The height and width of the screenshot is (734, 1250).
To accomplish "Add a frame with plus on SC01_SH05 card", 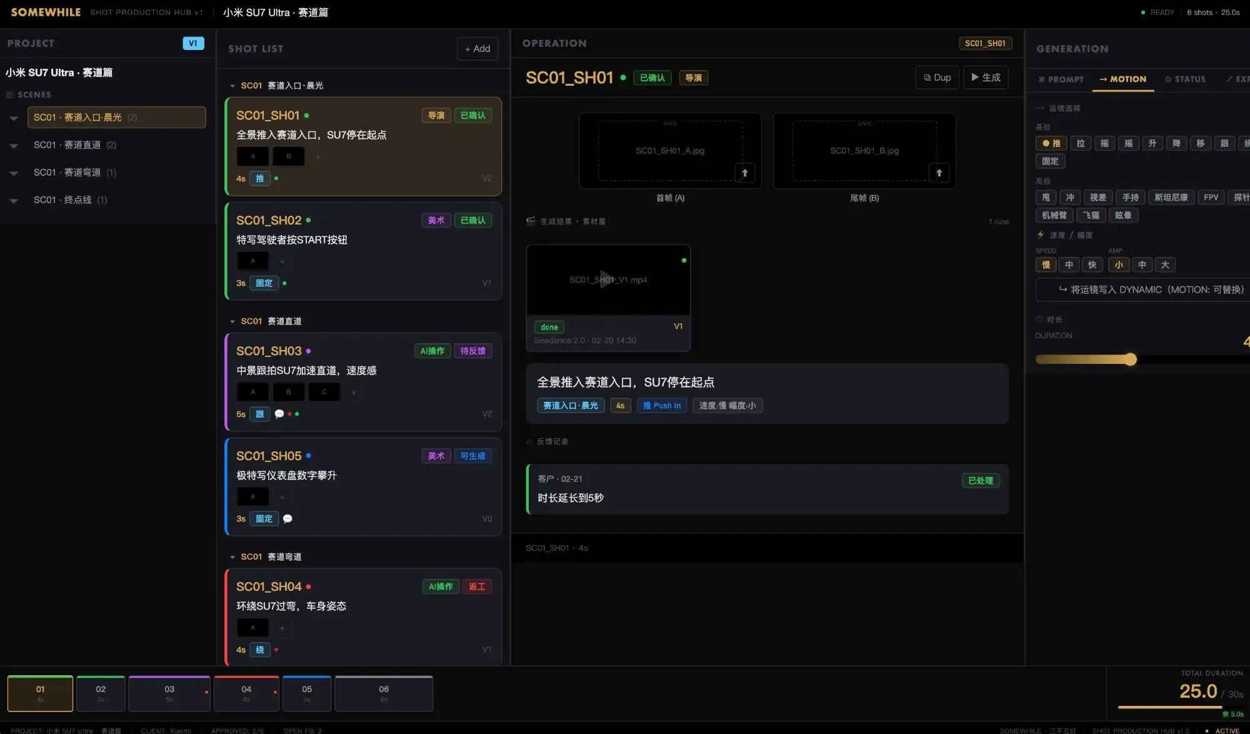I will (282, 497).
